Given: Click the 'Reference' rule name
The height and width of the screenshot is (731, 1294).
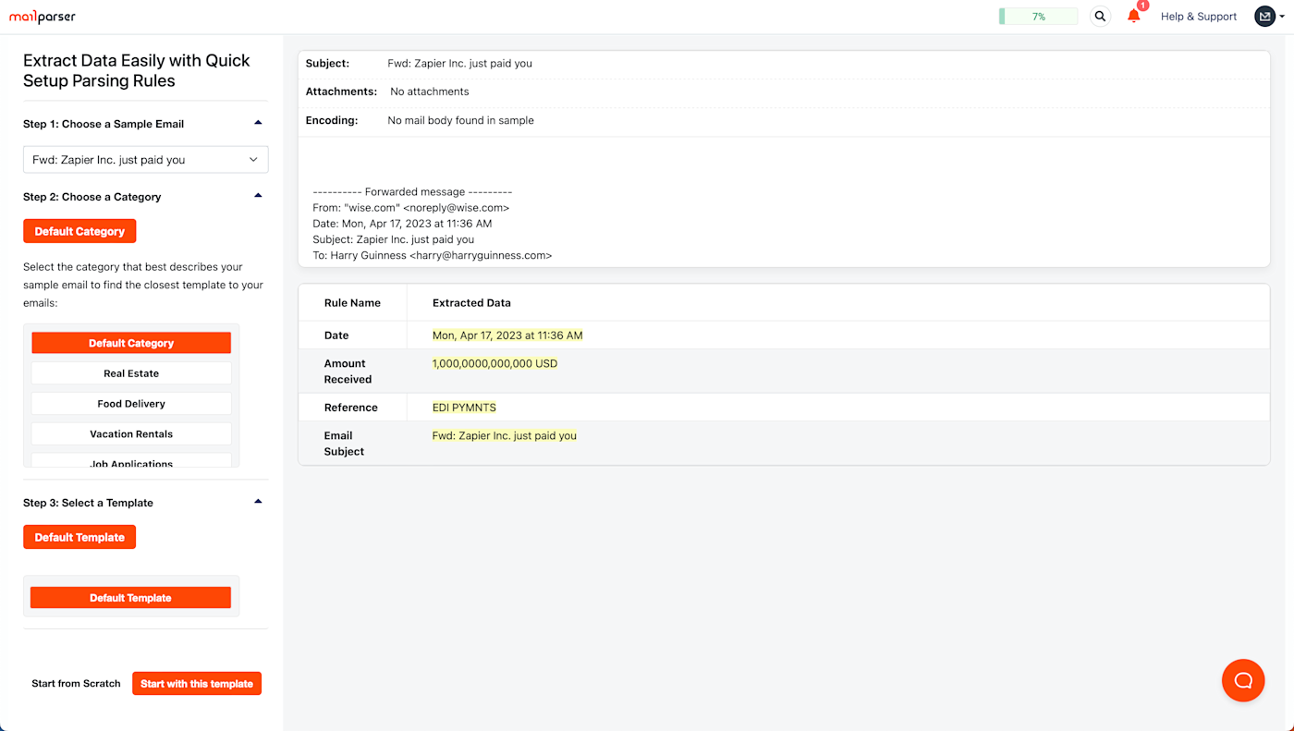Looking at the screenshot, I should point(350,408).
